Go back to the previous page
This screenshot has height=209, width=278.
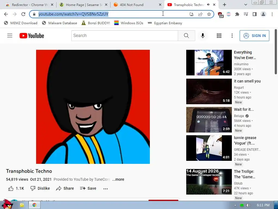(6, 14)
